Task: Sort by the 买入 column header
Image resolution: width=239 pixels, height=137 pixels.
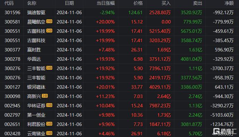Action: 166,3
